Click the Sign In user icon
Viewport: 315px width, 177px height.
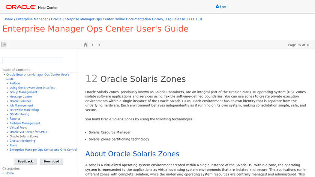(x=217, y=6)
